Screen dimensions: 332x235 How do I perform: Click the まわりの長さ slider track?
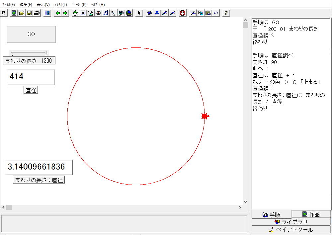28,52
